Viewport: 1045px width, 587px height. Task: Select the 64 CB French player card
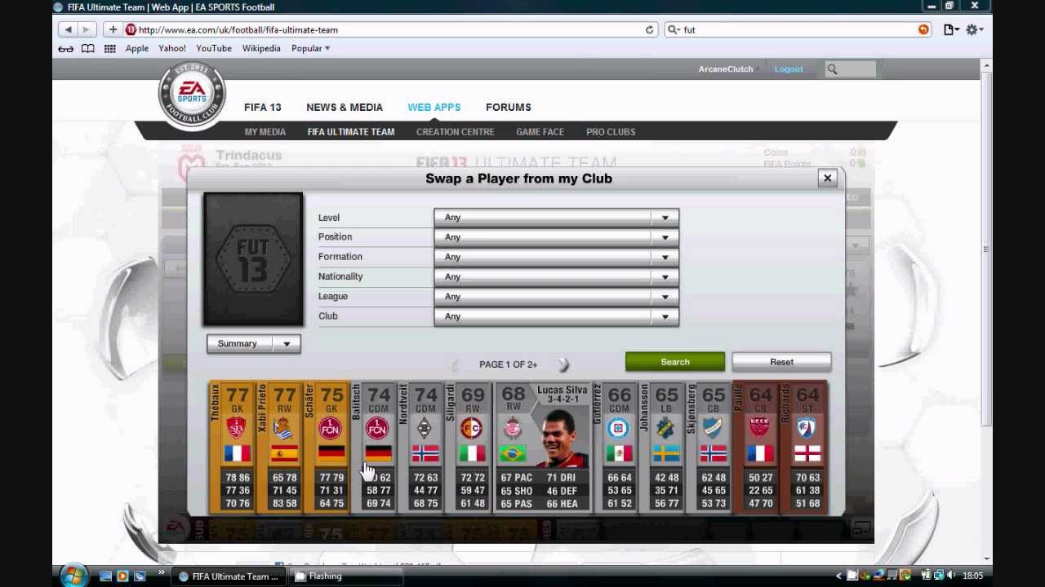coord(757,448)
